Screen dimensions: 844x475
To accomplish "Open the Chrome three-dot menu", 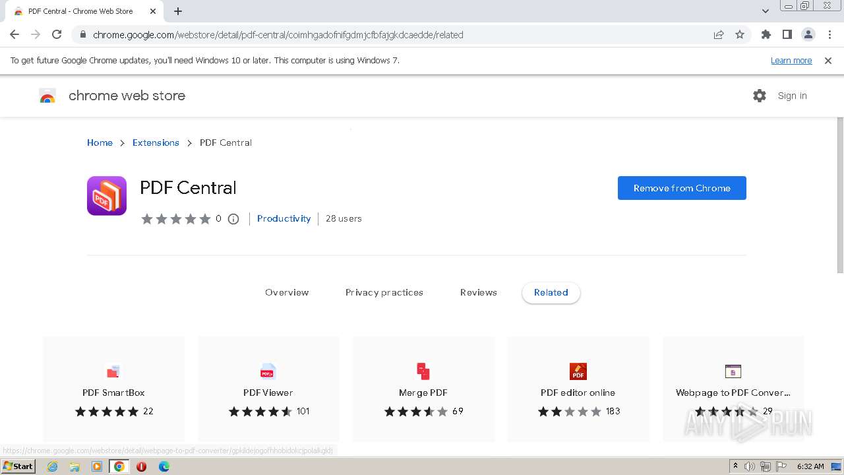I will [829, 35].
